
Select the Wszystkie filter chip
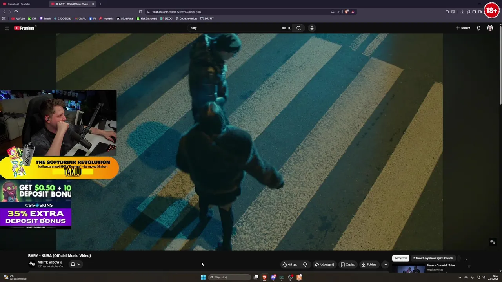pyautogui.click(x=401, y=258)
